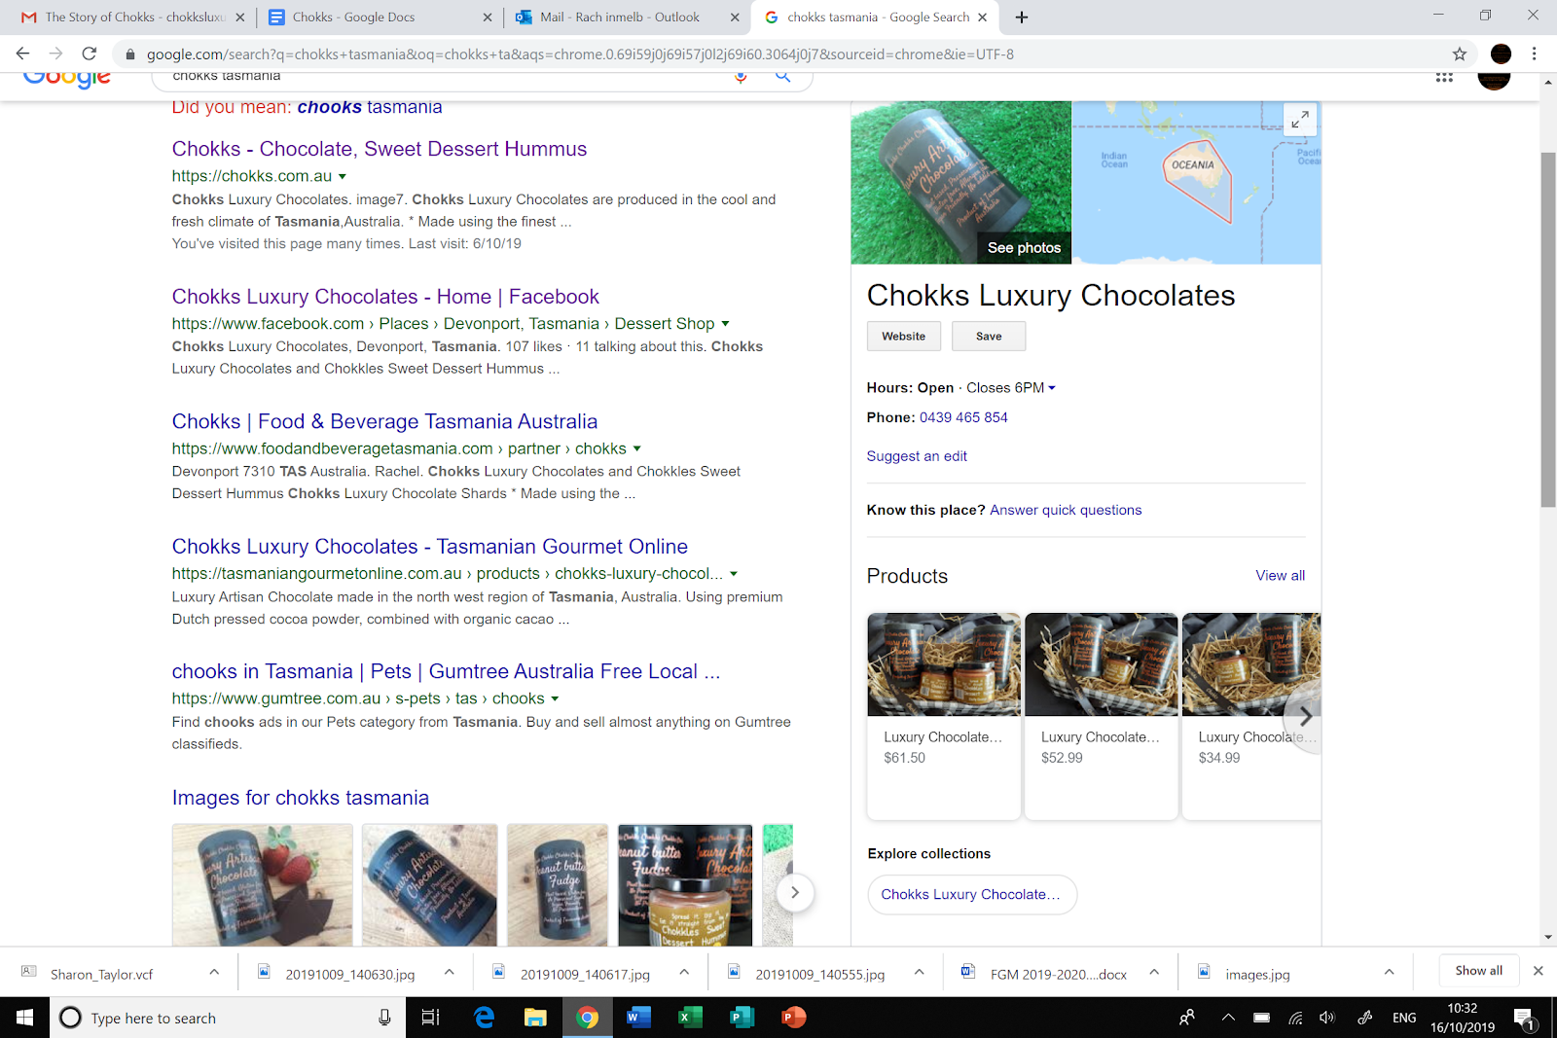Close The Story of Chokks tab
This screenshot has width=1557, height=1038.
click(x=240, y=18)
